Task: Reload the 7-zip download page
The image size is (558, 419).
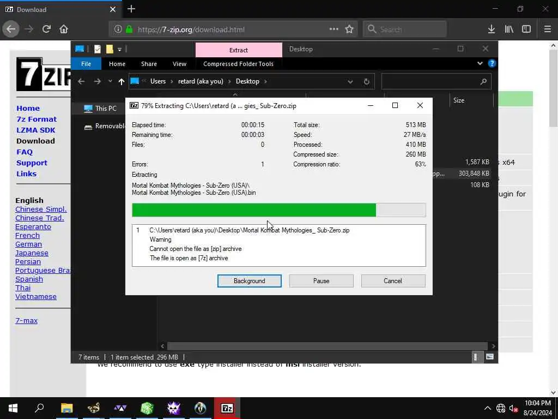Action: 46,29
